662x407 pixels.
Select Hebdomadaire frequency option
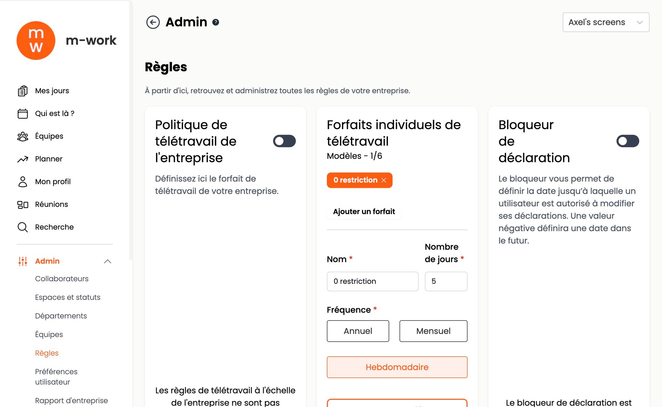pyautogui.click(x=397, y=367)
